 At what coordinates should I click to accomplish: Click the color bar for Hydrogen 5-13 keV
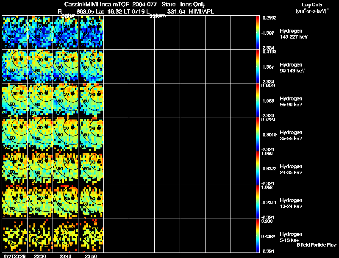click(x=258, y=236)
